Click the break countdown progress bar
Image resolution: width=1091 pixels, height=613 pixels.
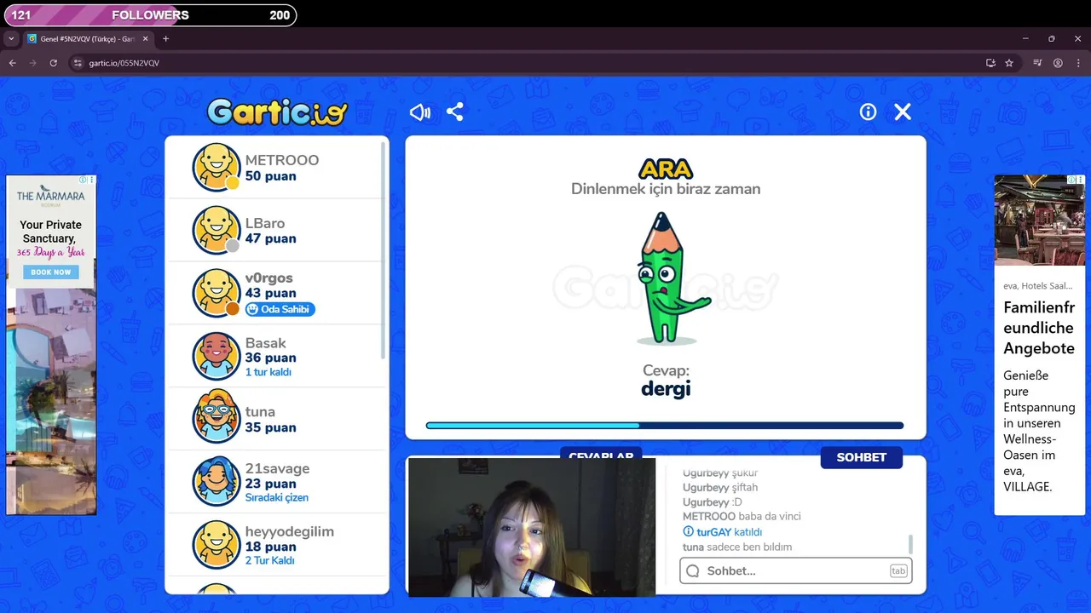click(665, 426)
